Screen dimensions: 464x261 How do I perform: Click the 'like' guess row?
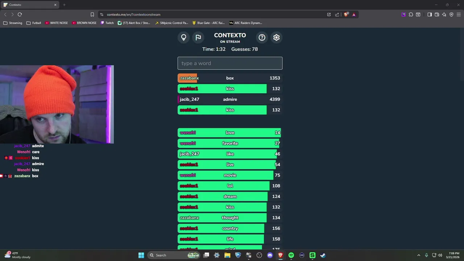(x=230, y=154)
